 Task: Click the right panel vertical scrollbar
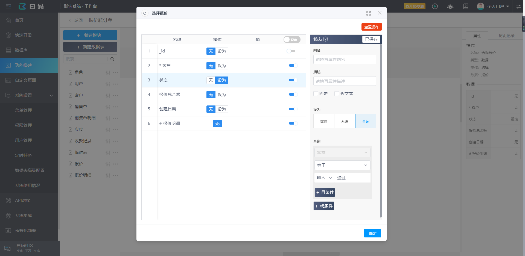(381, 131)
